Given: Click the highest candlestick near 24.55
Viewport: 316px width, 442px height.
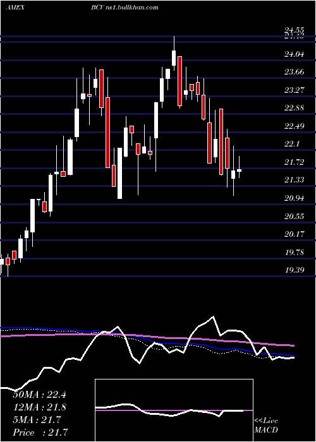Looking at the screenshot, I should point(174,54).
